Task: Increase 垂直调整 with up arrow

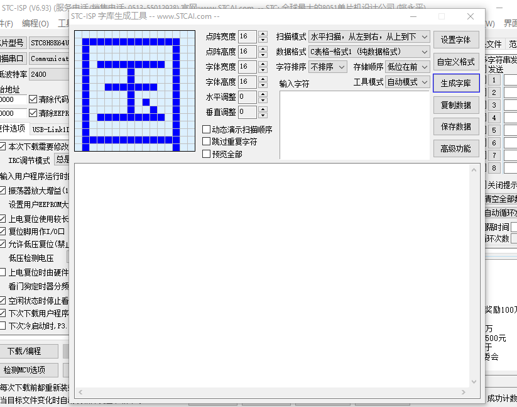Action: click(x=263, y=109)
